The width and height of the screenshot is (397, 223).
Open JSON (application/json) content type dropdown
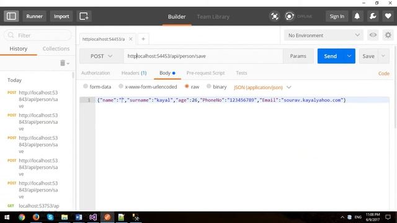(x=262, y=87)
